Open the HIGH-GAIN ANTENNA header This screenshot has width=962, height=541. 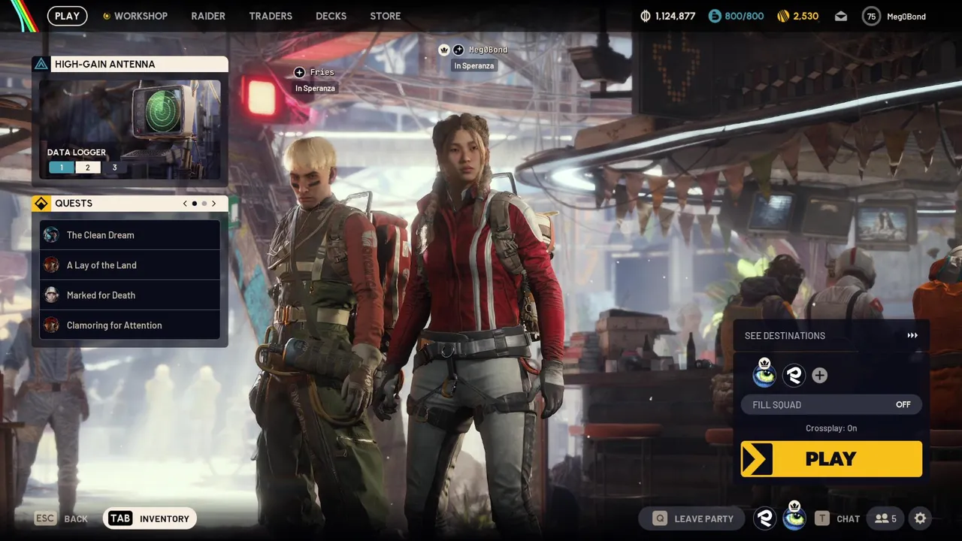pyautogui.click(x=130, y=64)
